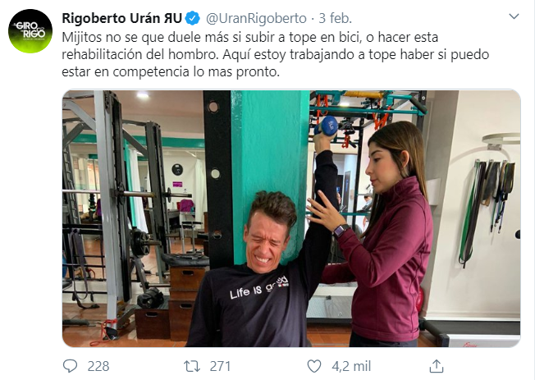Click the woman in maroon jacket in photo
The height and width of the screenshot is (380, 535).
[382, 236]
